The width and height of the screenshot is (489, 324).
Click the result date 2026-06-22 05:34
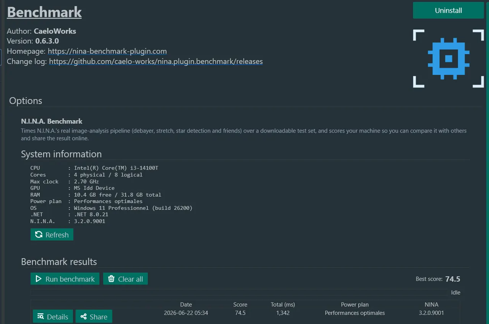[186, 313]
